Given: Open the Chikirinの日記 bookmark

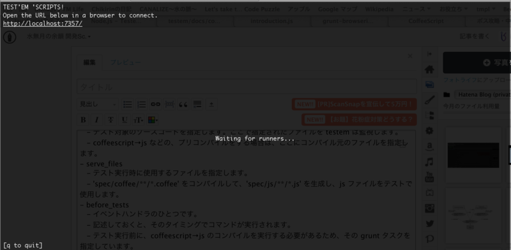Looking at the screenshot, I should 111,9.
